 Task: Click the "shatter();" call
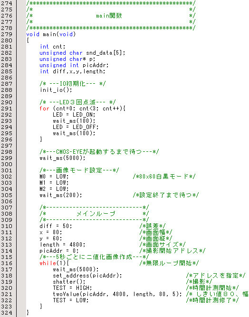click(69, 282)
